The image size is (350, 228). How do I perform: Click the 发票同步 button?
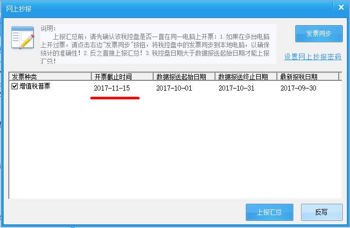tap(319, 33)
